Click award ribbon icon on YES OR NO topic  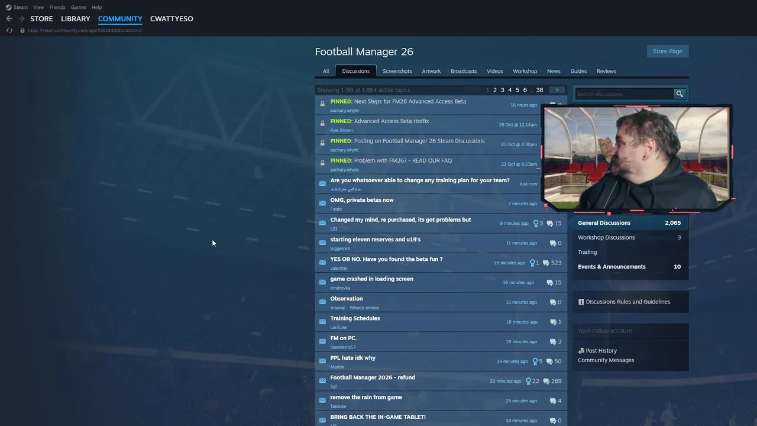tap(532, 263)
